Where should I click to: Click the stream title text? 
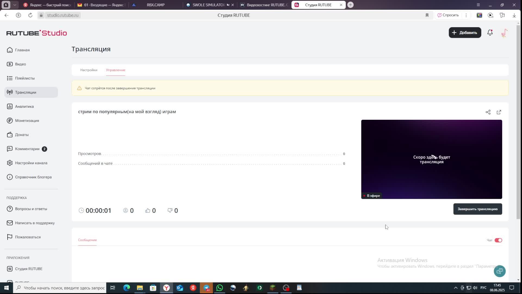[x=127, y=112]
